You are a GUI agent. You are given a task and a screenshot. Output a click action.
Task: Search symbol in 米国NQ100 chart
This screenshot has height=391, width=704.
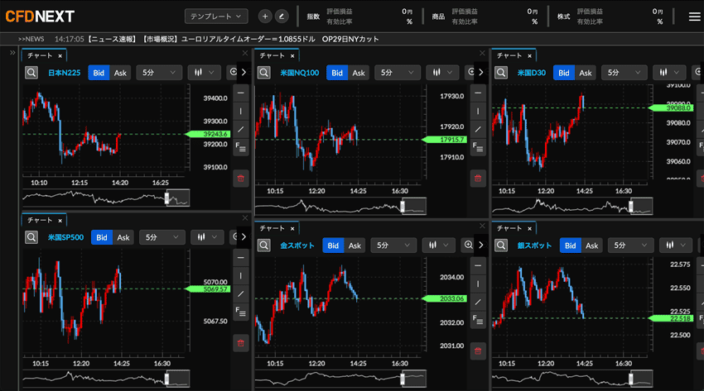coord(264,73)
